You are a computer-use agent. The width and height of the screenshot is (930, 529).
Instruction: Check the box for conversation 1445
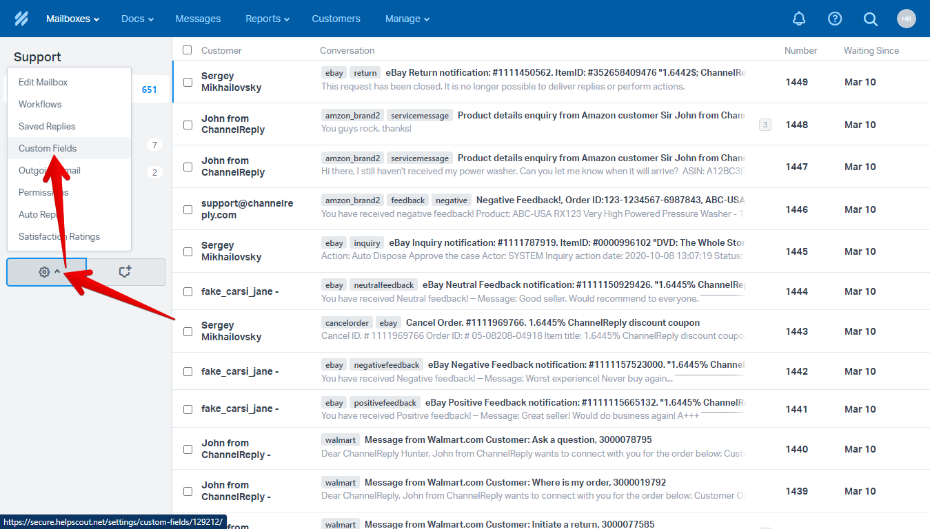coord(188,251)
